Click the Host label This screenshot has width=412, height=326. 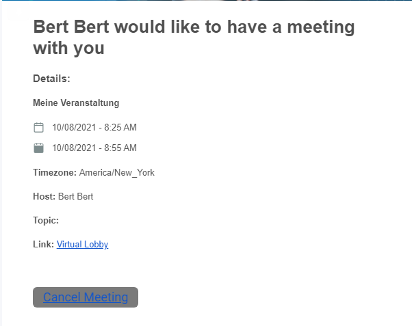click(x=44, y=196)
